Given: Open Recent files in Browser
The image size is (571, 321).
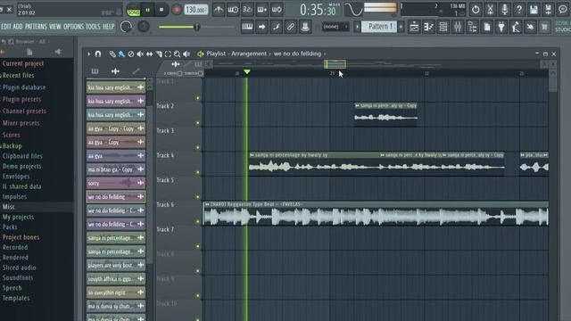Looking at the screenshot, I should (18, 75).
